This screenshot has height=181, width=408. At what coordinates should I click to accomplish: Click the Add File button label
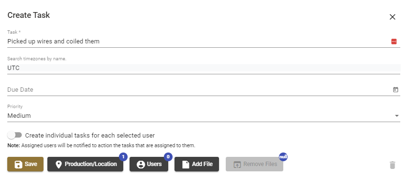(202, 164)
